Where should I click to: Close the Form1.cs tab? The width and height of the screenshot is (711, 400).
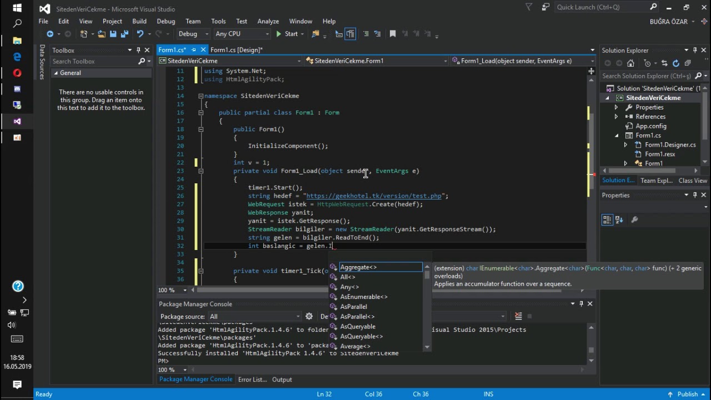(x=202, y=50)
